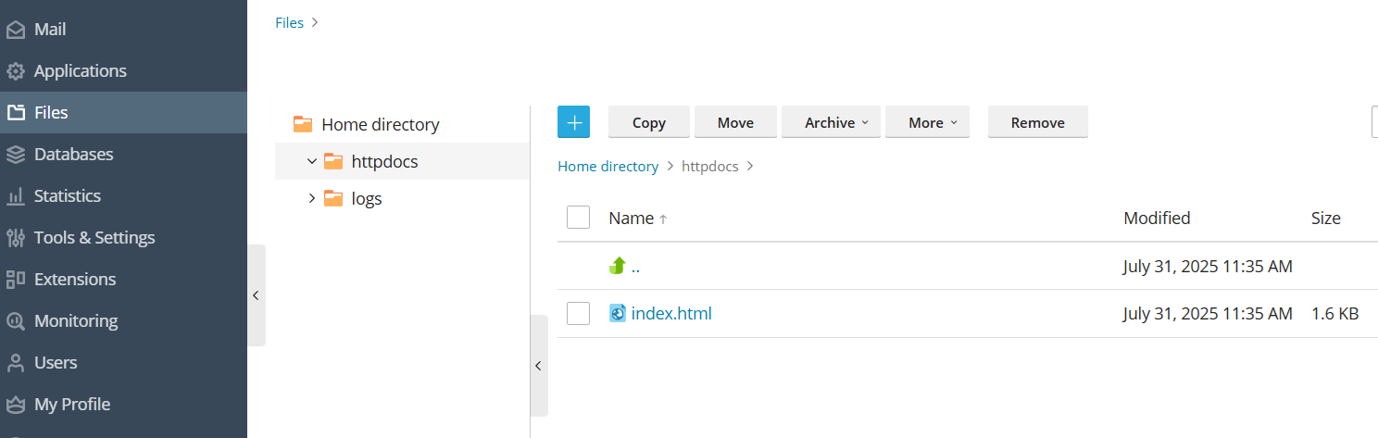Click the Mail envelope icon in sidebar
This screenshot has width=1378, height=438.
click(x=16, y=30)
